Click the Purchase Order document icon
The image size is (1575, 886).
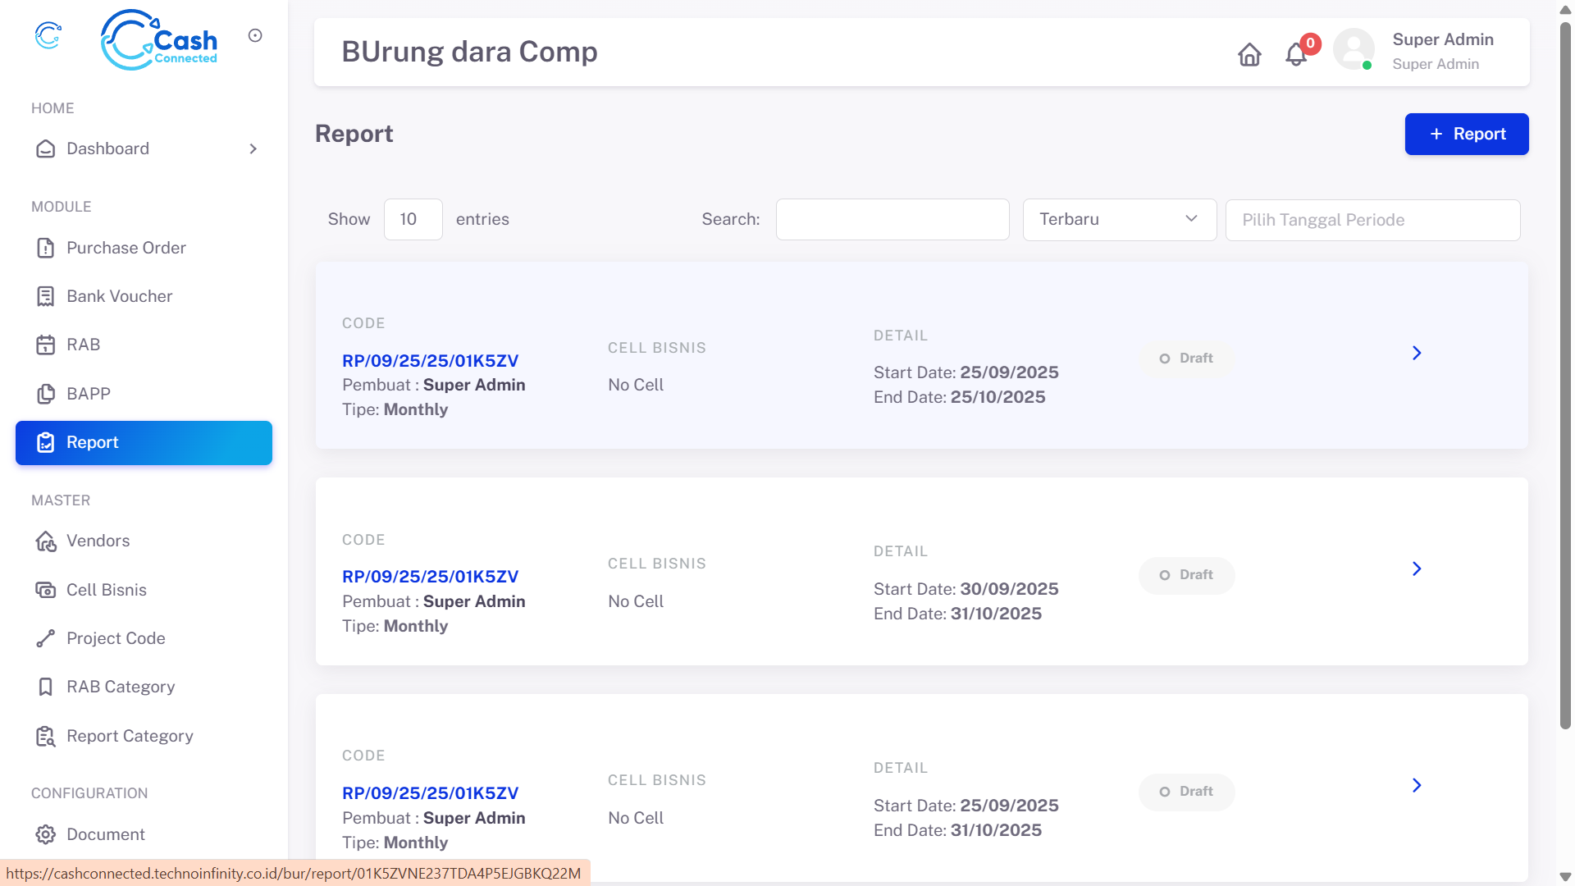46,248
